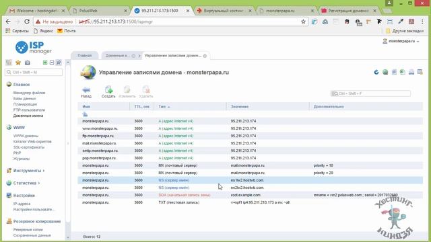Close the Доменные и... panel tab

click(x=133, y=56)
